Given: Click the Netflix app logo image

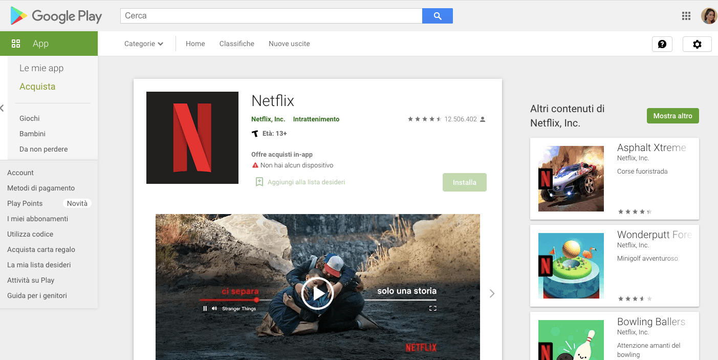Looking at the screenshot, I should pos(192,138).
